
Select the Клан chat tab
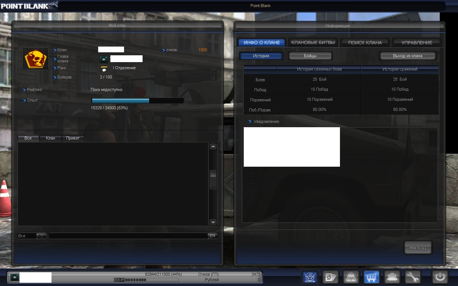click(50, 138)
